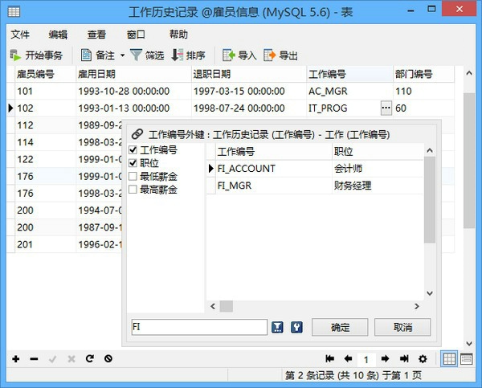Click the 部门编号 column header

coord(423,74)
